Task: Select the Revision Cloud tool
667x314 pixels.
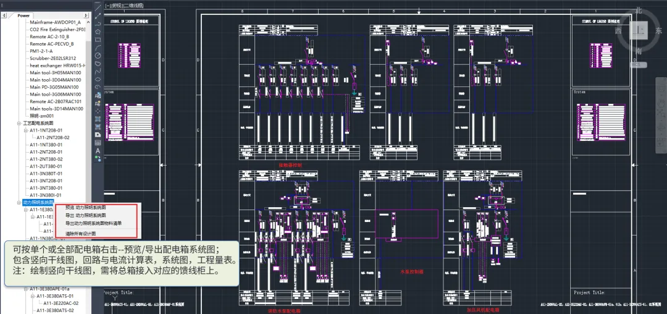Action: point(98,64)
